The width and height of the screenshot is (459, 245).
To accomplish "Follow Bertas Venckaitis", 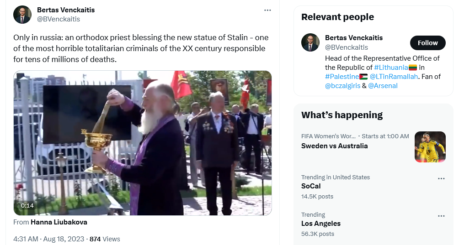I will point(427,43).
